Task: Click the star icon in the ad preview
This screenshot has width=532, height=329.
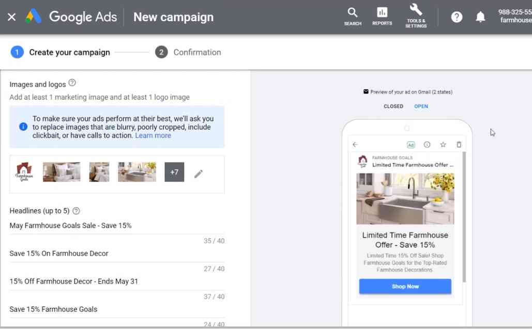Action: pos(443,145)
